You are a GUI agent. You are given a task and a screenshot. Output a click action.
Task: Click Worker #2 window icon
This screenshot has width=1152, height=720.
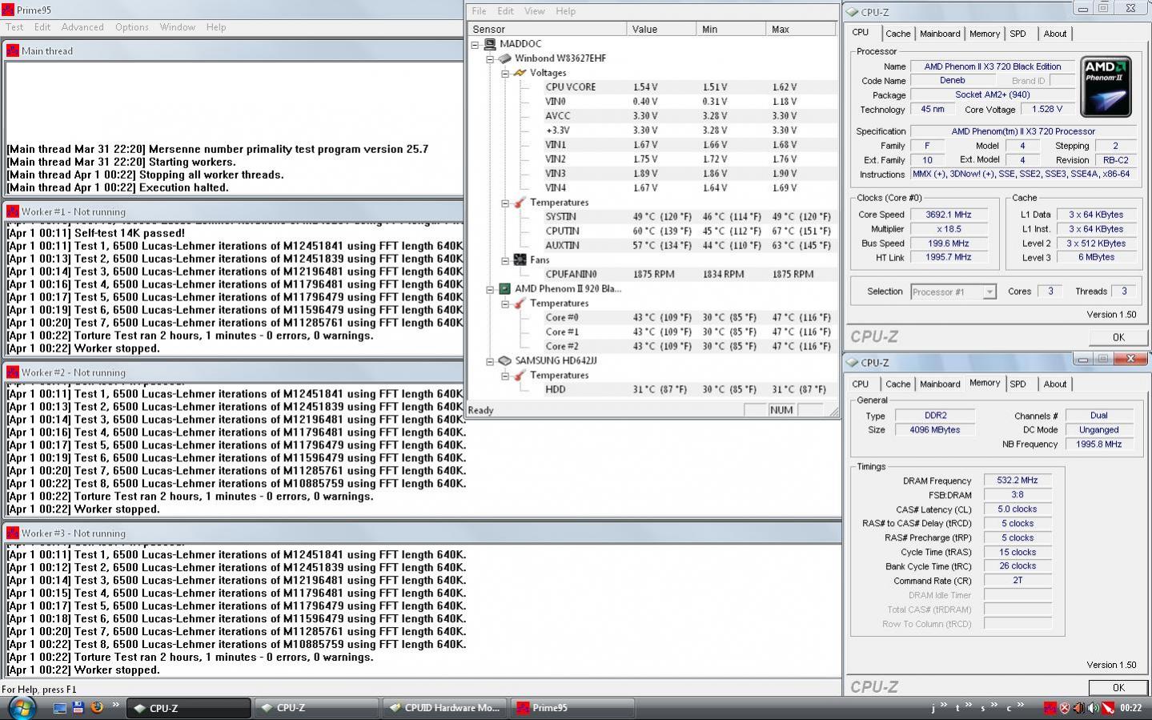pos(13,372)
